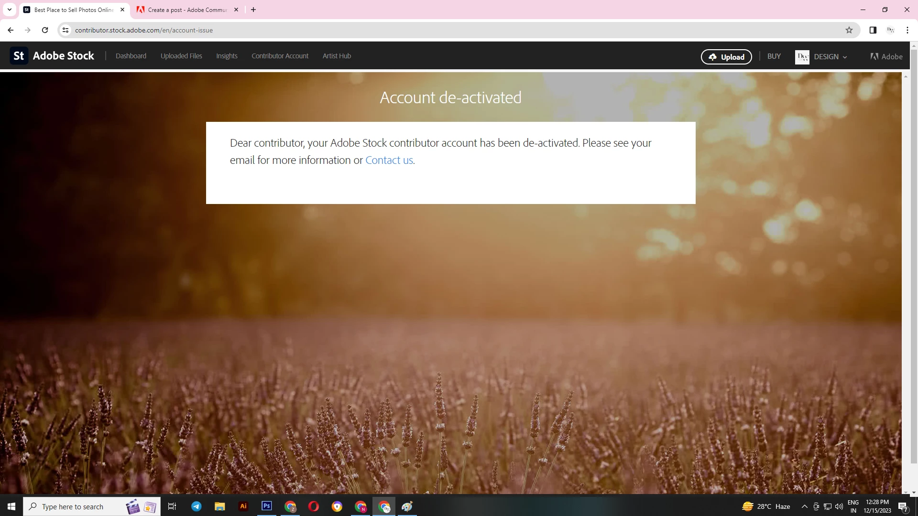Viewport: 918px width, 516px height.
Task: Open Chrome side panel icon
Action: point(873,30)
